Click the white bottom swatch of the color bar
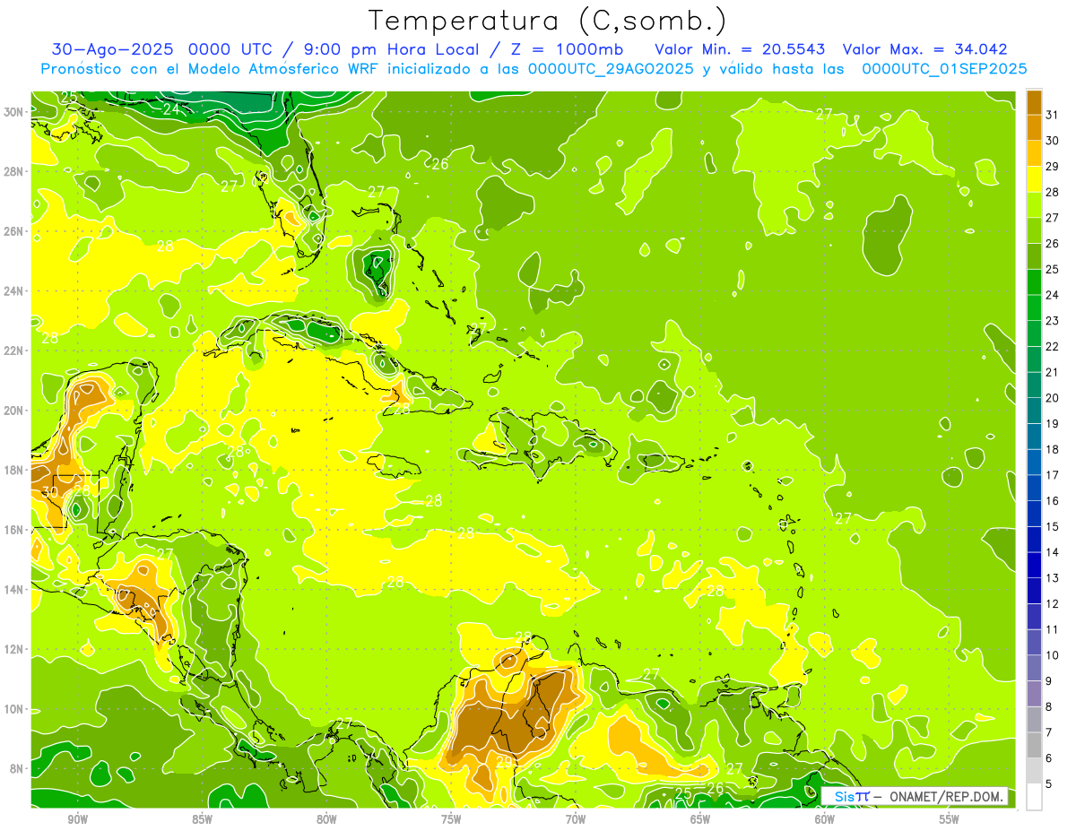The height and width of the screenshot is (831, 1076). pos(1034,797)
